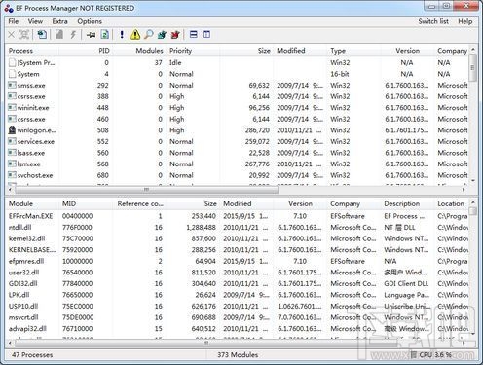
Task: Sort processes by PID column header
Action: pyautogui.click(x=104, y=51)
